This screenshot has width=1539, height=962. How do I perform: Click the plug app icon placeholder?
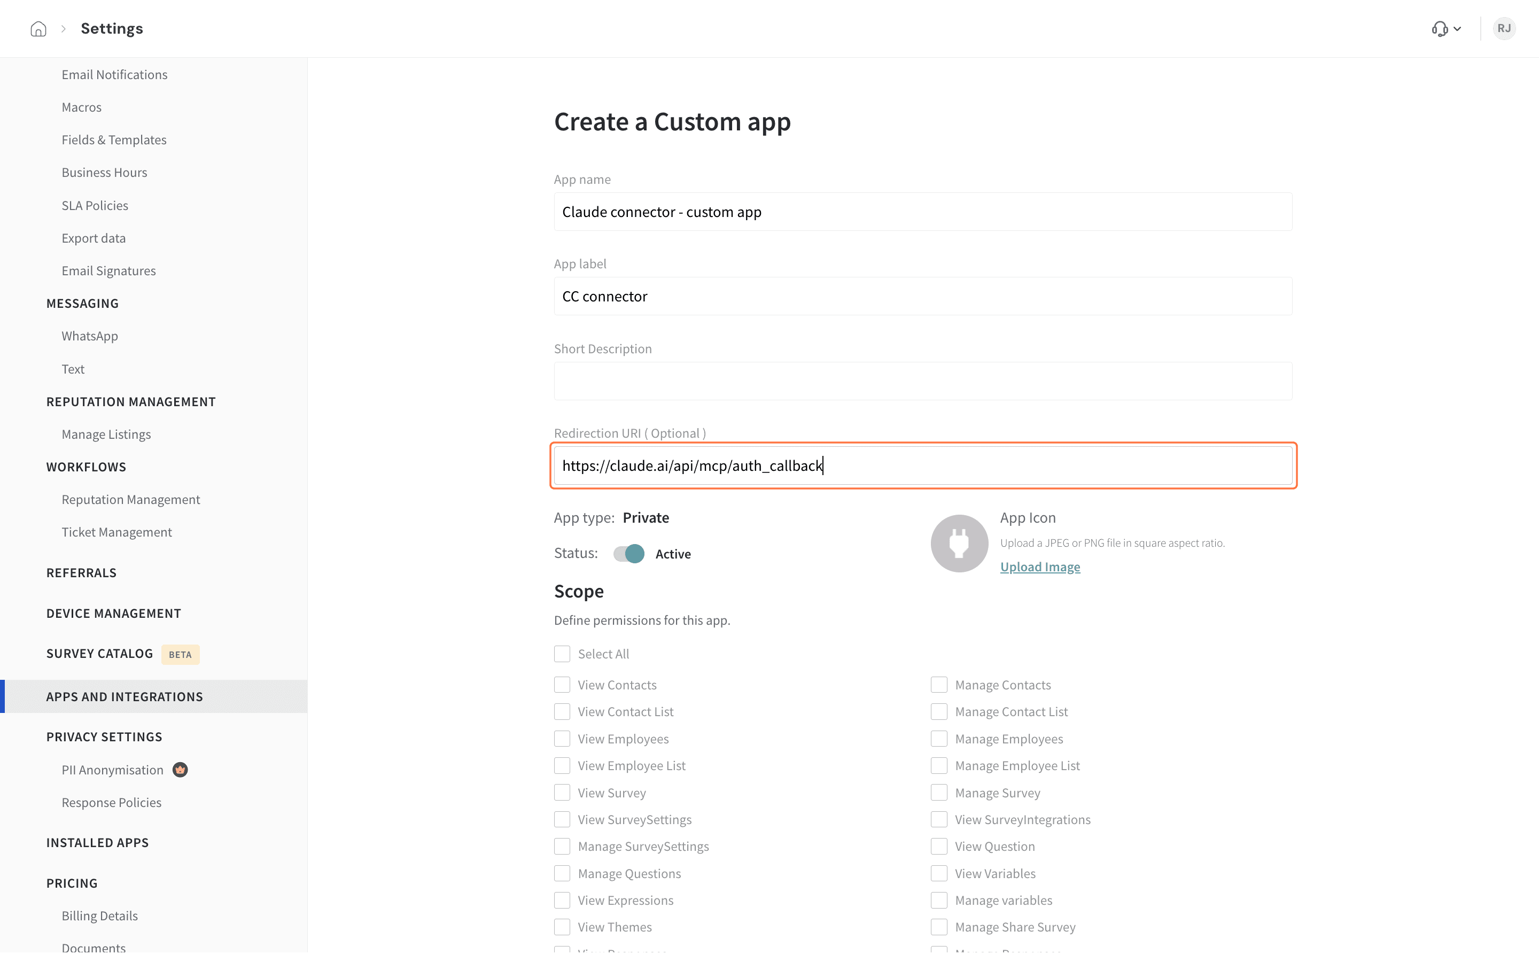(x=959, y=542)
